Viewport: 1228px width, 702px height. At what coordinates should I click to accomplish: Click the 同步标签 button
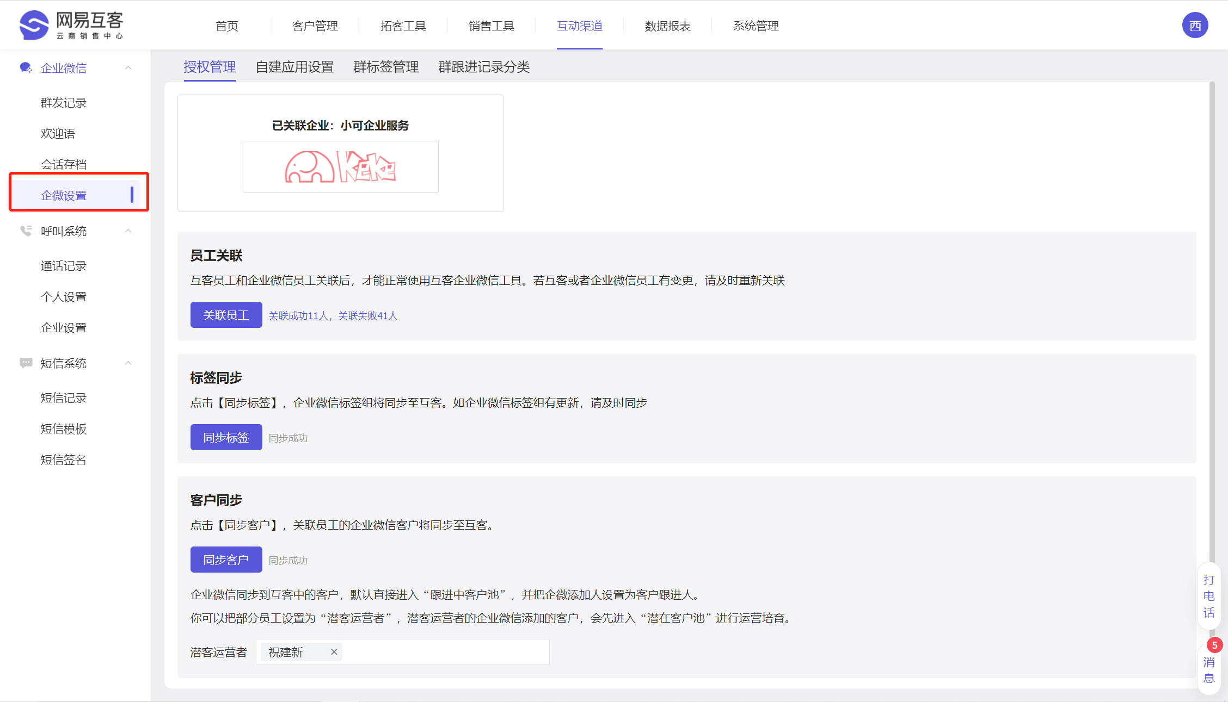226,437
